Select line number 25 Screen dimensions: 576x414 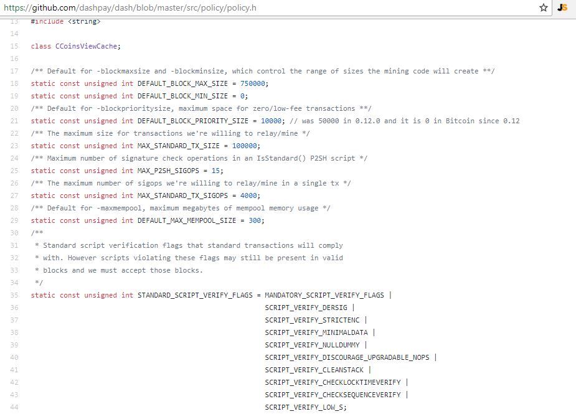(x=14, y=171)
